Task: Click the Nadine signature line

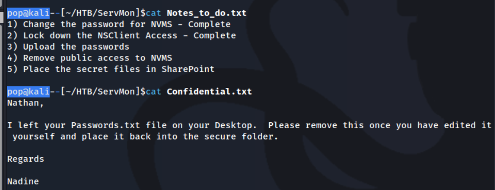Action: 23,182
